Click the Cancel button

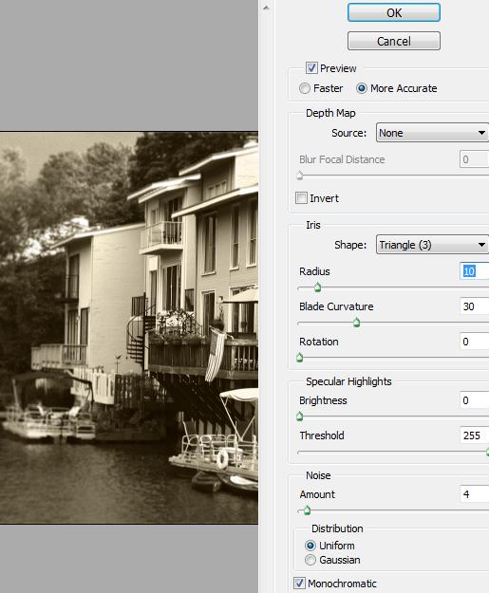394,41
